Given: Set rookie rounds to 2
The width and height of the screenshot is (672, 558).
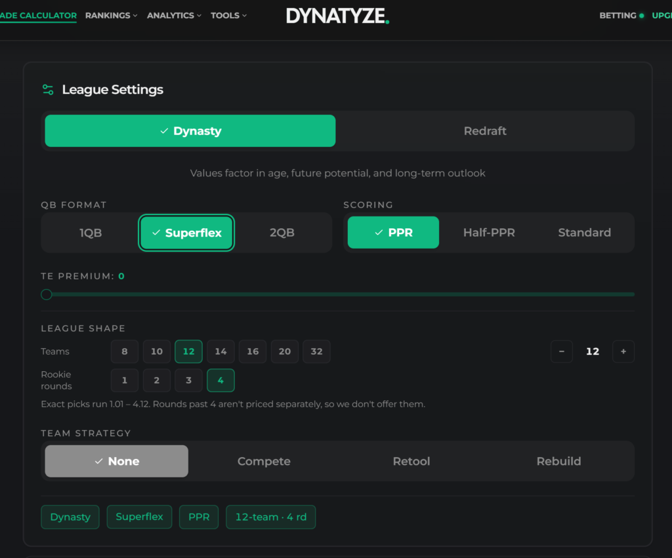Looking at the screenshot, I should [x=157, y=380].
